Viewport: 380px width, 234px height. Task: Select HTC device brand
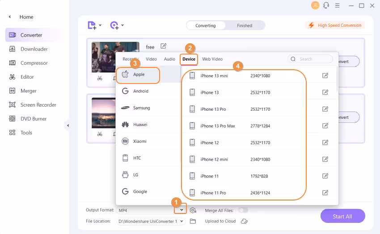pyautogui.click(x=148, y=158)
